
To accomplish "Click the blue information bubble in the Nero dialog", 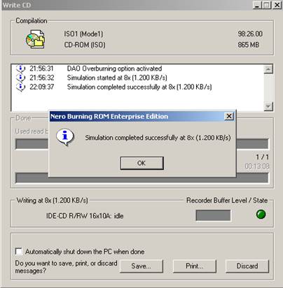I will click(x=65, y=138).
